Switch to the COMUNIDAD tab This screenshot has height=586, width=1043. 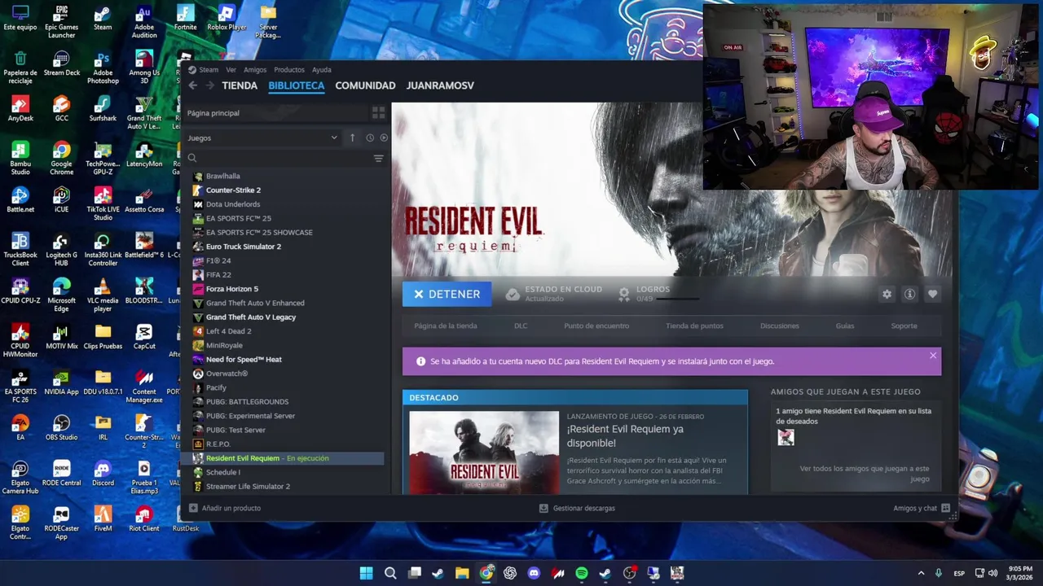point(365,85)
